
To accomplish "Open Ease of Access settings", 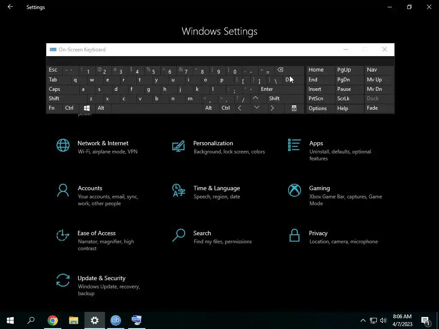I will tap(95, 240).
